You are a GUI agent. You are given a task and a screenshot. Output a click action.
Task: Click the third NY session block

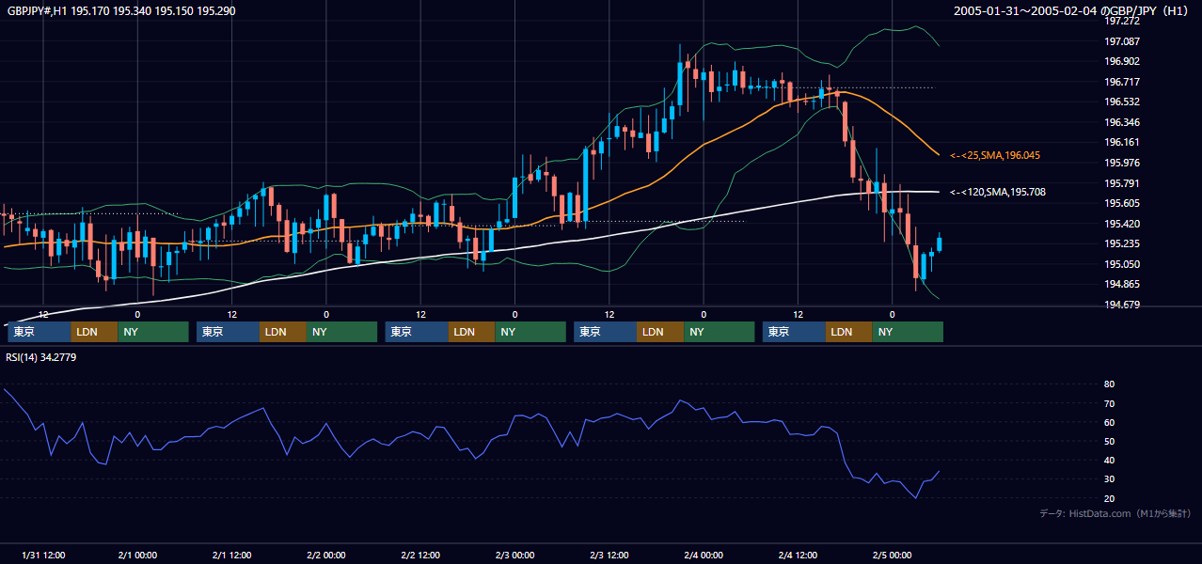click(x=530, y=332)
